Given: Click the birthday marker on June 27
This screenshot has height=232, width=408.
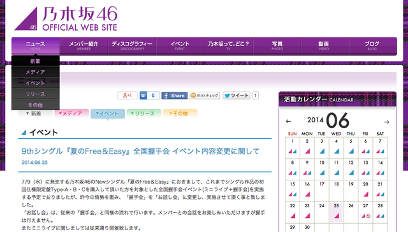Looking at the screenshot, I should click(368, 215).
